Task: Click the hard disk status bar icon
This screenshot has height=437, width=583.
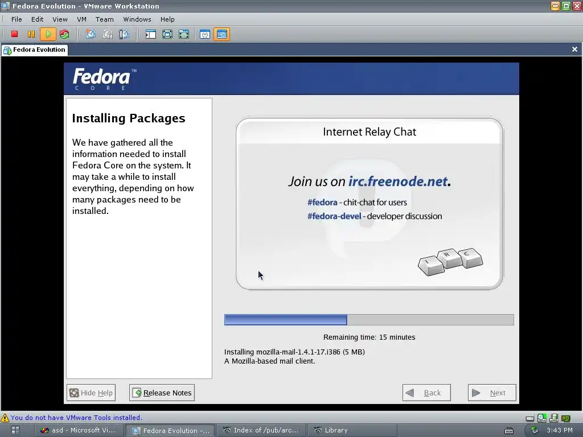Action: coord(530,418)
